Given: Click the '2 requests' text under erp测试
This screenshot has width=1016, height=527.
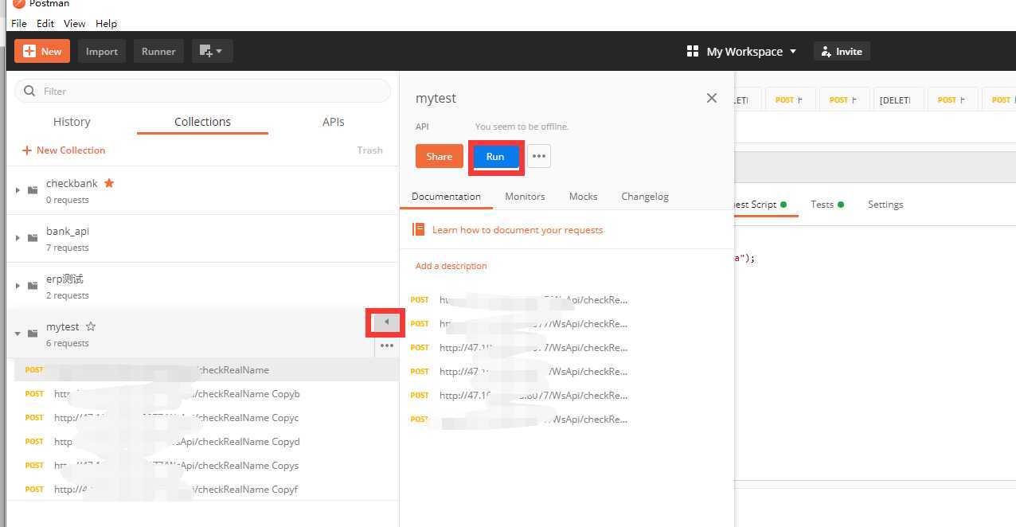Looking at the screenshot, I should [68, 295].
